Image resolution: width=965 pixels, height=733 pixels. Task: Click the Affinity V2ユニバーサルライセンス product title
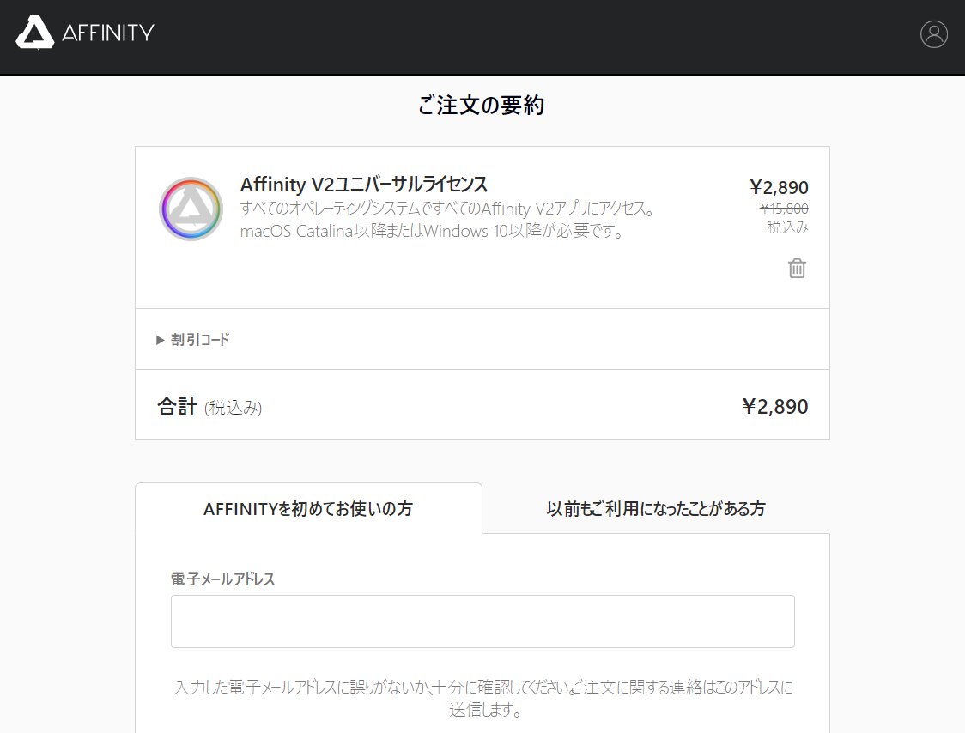pos(363,184)
